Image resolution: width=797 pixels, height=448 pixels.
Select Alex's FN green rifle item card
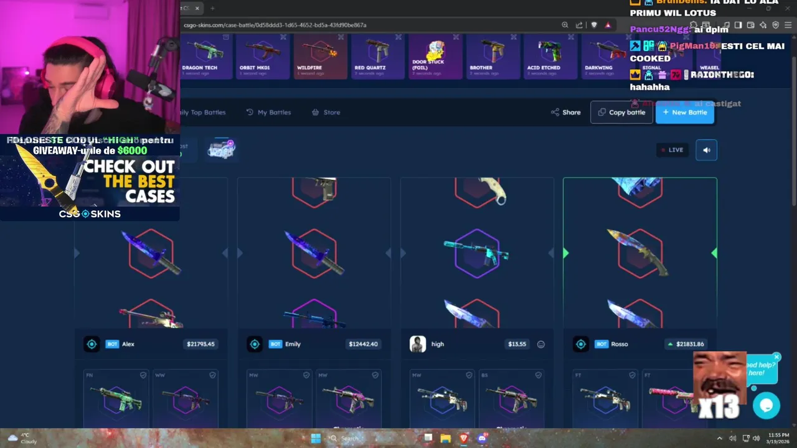tap(116, 398)
